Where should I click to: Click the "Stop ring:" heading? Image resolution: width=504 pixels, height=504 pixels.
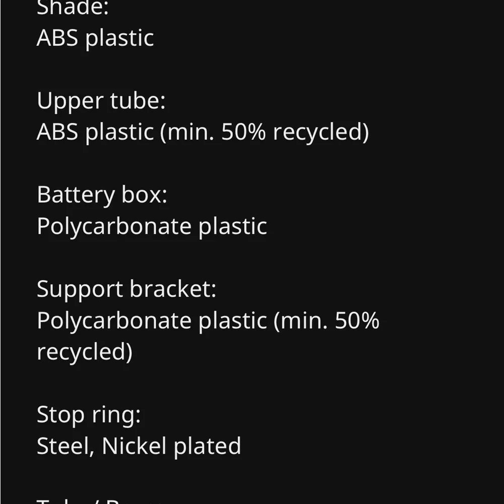[x=89, y=415]
